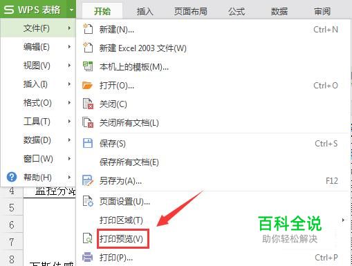Open the 工具(T) menu
The width and height of the screenshot is (352, 266).
pos(38,122)
